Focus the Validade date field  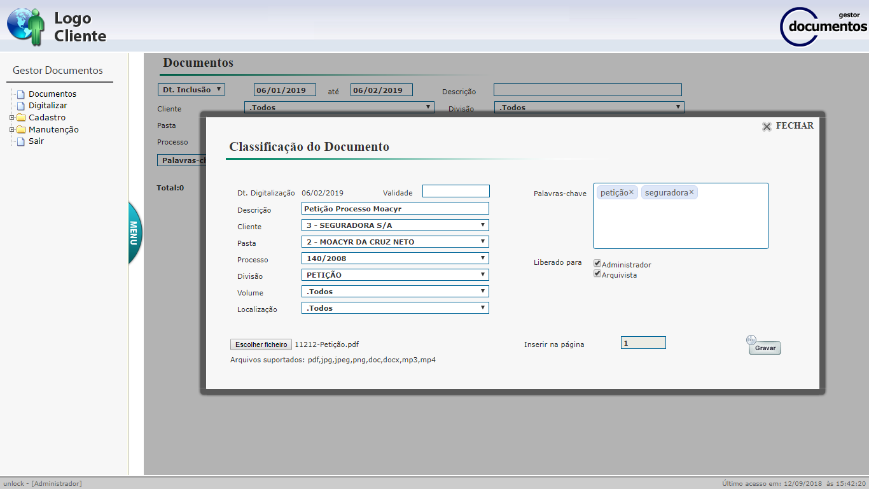tap(456, 191)
